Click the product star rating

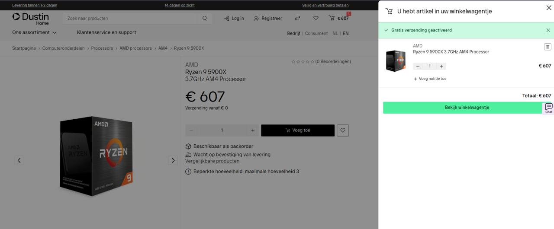click(303, 62)
